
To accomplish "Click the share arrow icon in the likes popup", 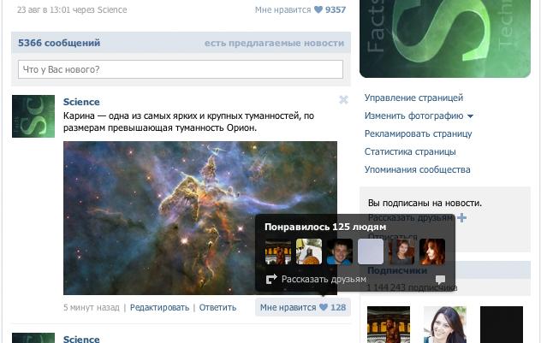I will pos(271,279).
